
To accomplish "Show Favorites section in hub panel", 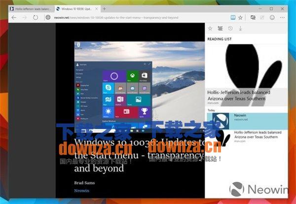I will click(x=210, y=29).
